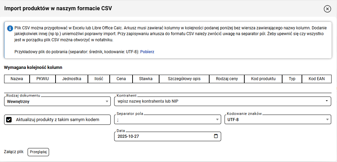Toggle 'Aktualizuj produkty z takim samym kodem' checkbox
The image size is (337, 162).
(9, 120)
